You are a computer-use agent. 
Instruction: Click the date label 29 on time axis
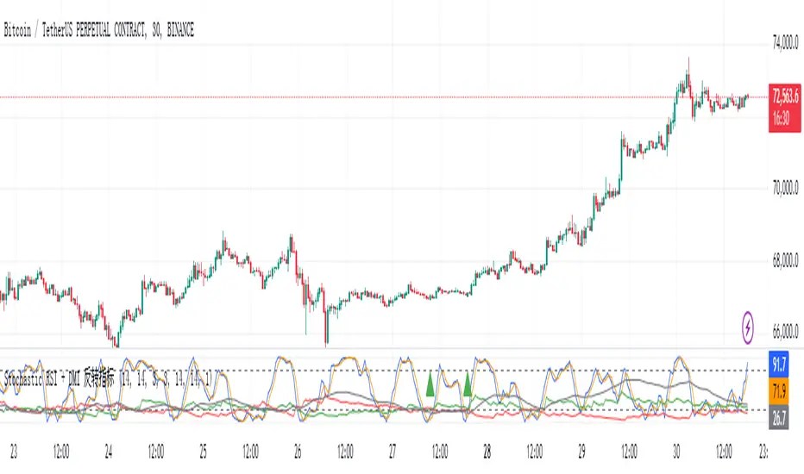581,452
